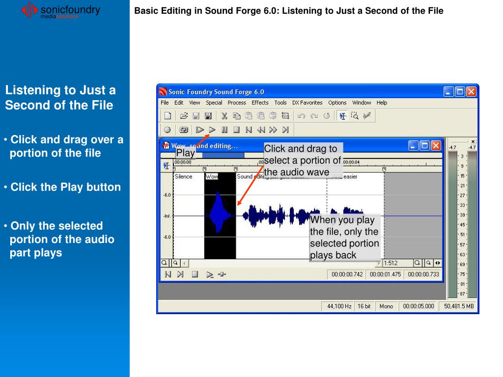The image size is (503, 377).
Task: Click the Play button in main transport bar
Action: click(212, 130)
